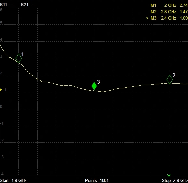Click the number 1 label next to marker

click(22, 54)
